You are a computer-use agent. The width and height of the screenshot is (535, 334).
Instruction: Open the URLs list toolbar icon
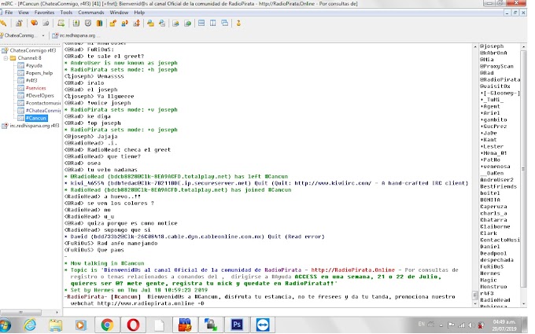(x=188, y=23)
